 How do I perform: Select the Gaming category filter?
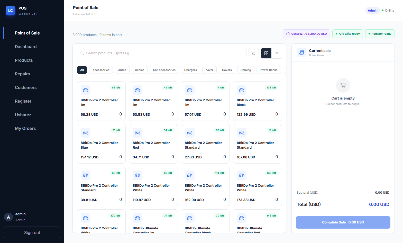tap(246, 70)
